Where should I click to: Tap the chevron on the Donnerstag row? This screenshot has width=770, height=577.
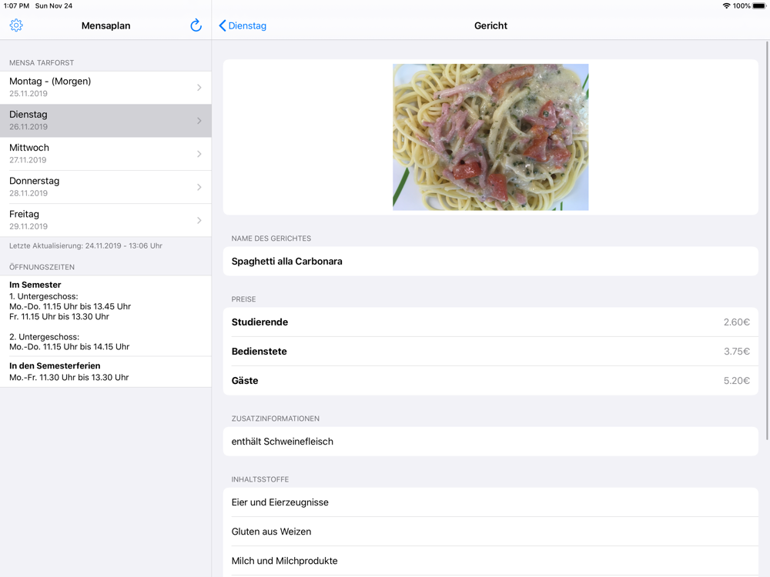click(199, 187)
